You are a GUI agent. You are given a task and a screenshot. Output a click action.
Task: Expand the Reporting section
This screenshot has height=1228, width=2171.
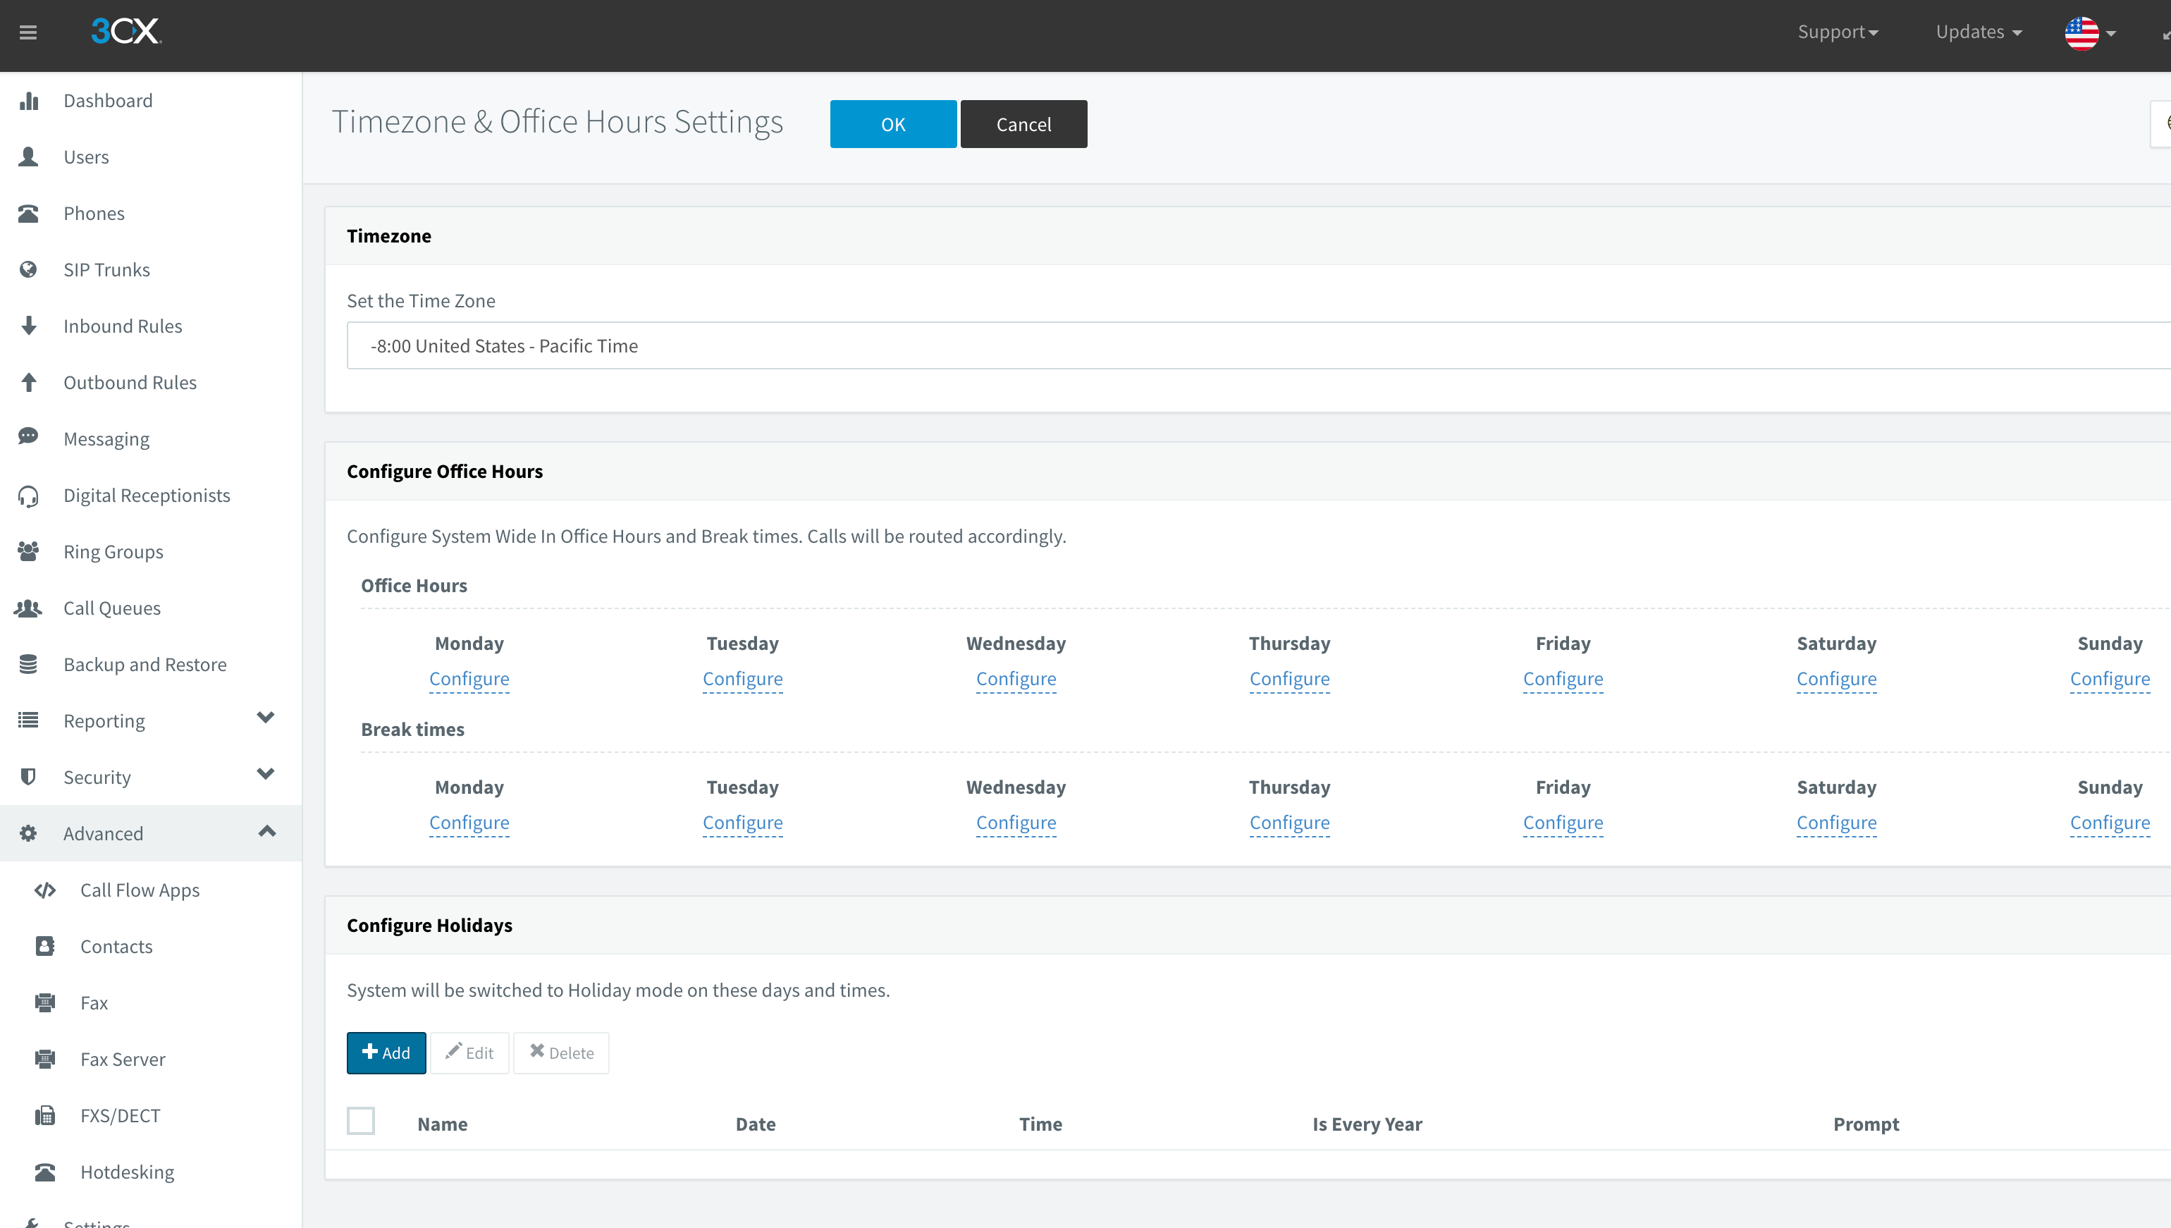pyautogui.click(x=265, y=718)
